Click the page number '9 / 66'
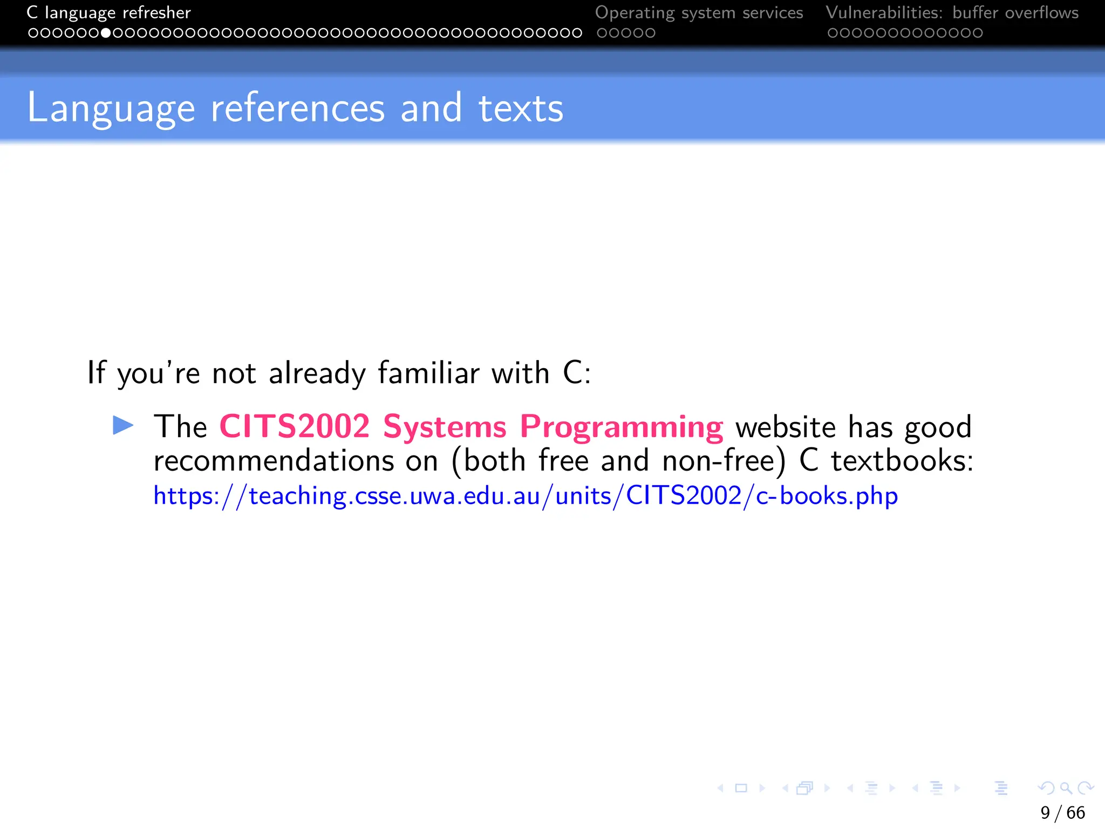1105x829 pixels. click(x=1062, y=813)
